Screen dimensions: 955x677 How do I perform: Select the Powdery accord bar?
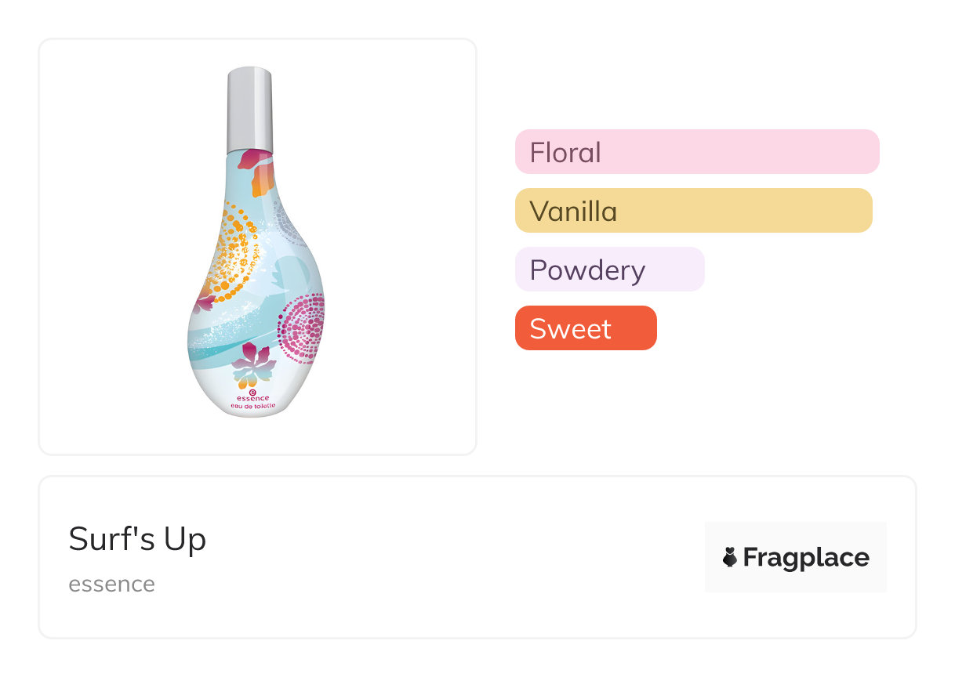(609, 269)
